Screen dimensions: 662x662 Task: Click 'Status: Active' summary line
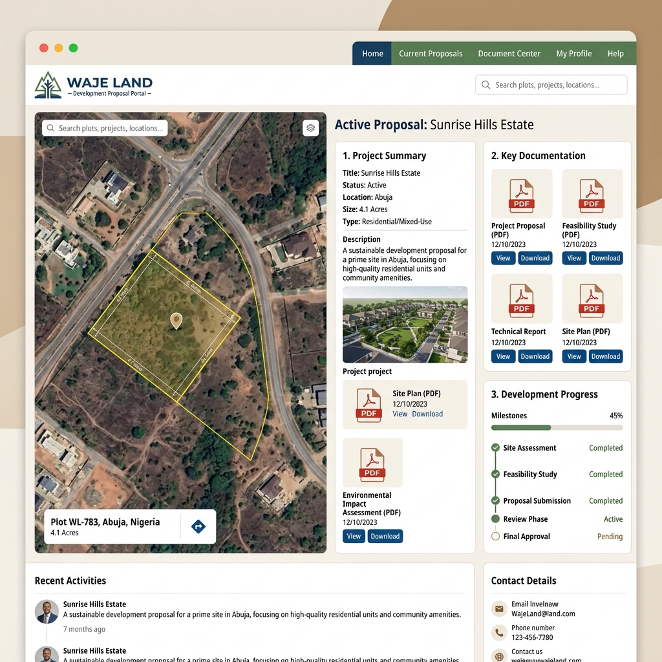[365, 186]
